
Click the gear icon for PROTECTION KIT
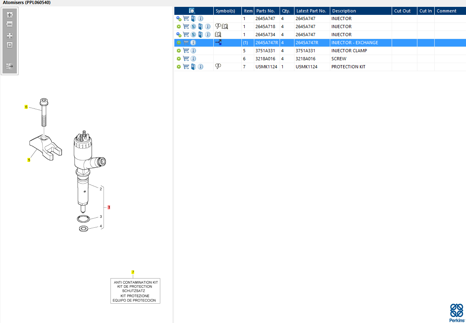179,67
